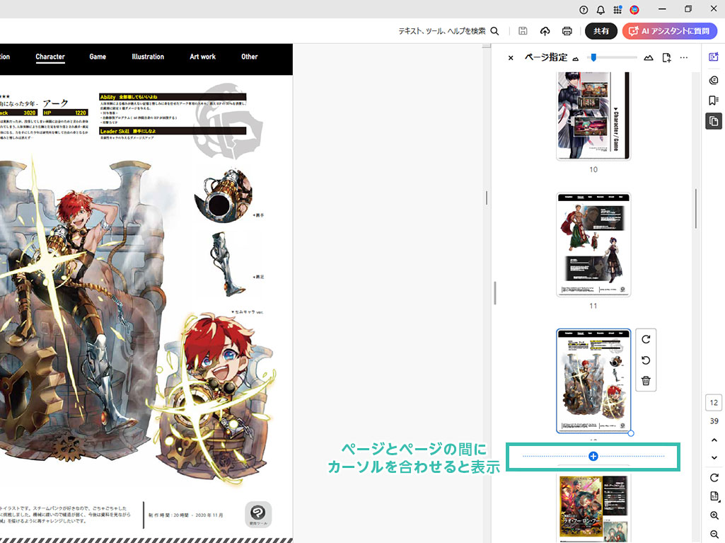The width and height of the screenshot is (725, 543).
Task: Select the Art work tab in document
Action: tap(202, 57)
